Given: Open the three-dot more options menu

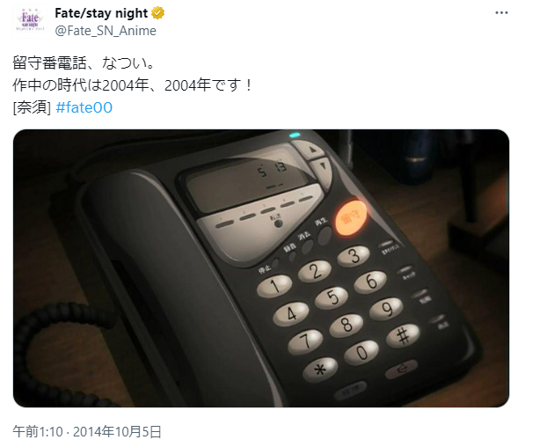Looking at the screenshot, I should pyautogui.click(x=501, y=13).
